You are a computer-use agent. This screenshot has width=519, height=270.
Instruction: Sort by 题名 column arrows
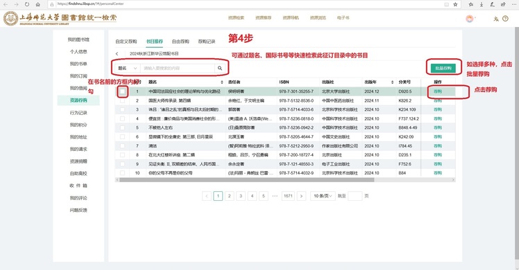point(222,82)
